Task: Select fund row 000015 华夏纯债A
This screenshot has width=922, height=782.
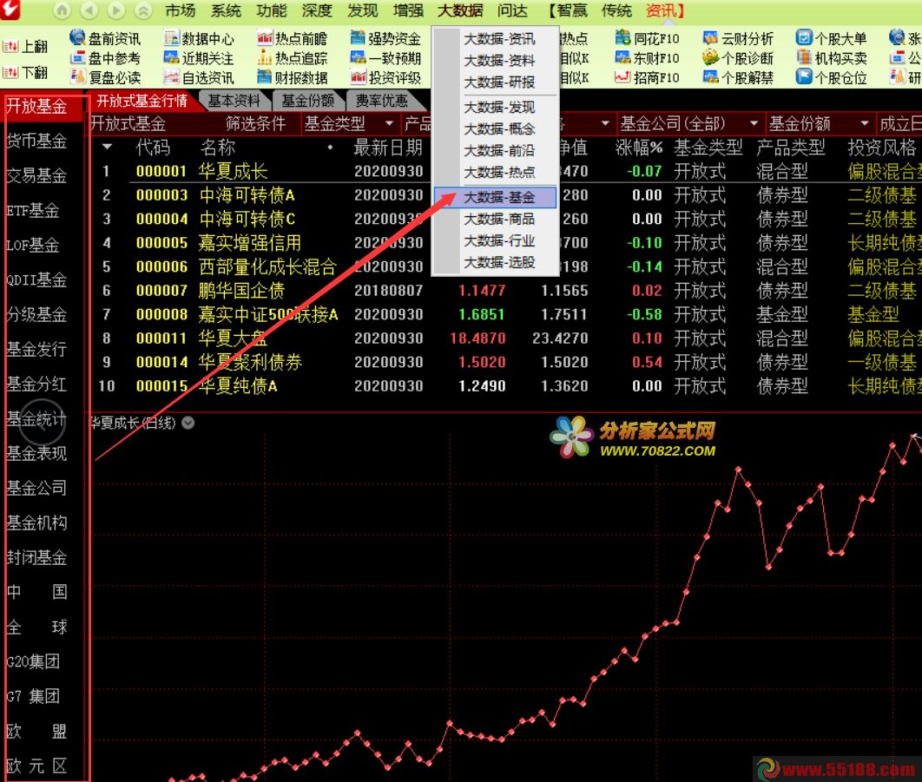Action: click(505, 385)
